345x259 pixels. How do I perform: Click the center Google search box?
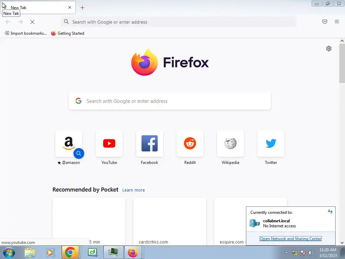click(170, 101)
